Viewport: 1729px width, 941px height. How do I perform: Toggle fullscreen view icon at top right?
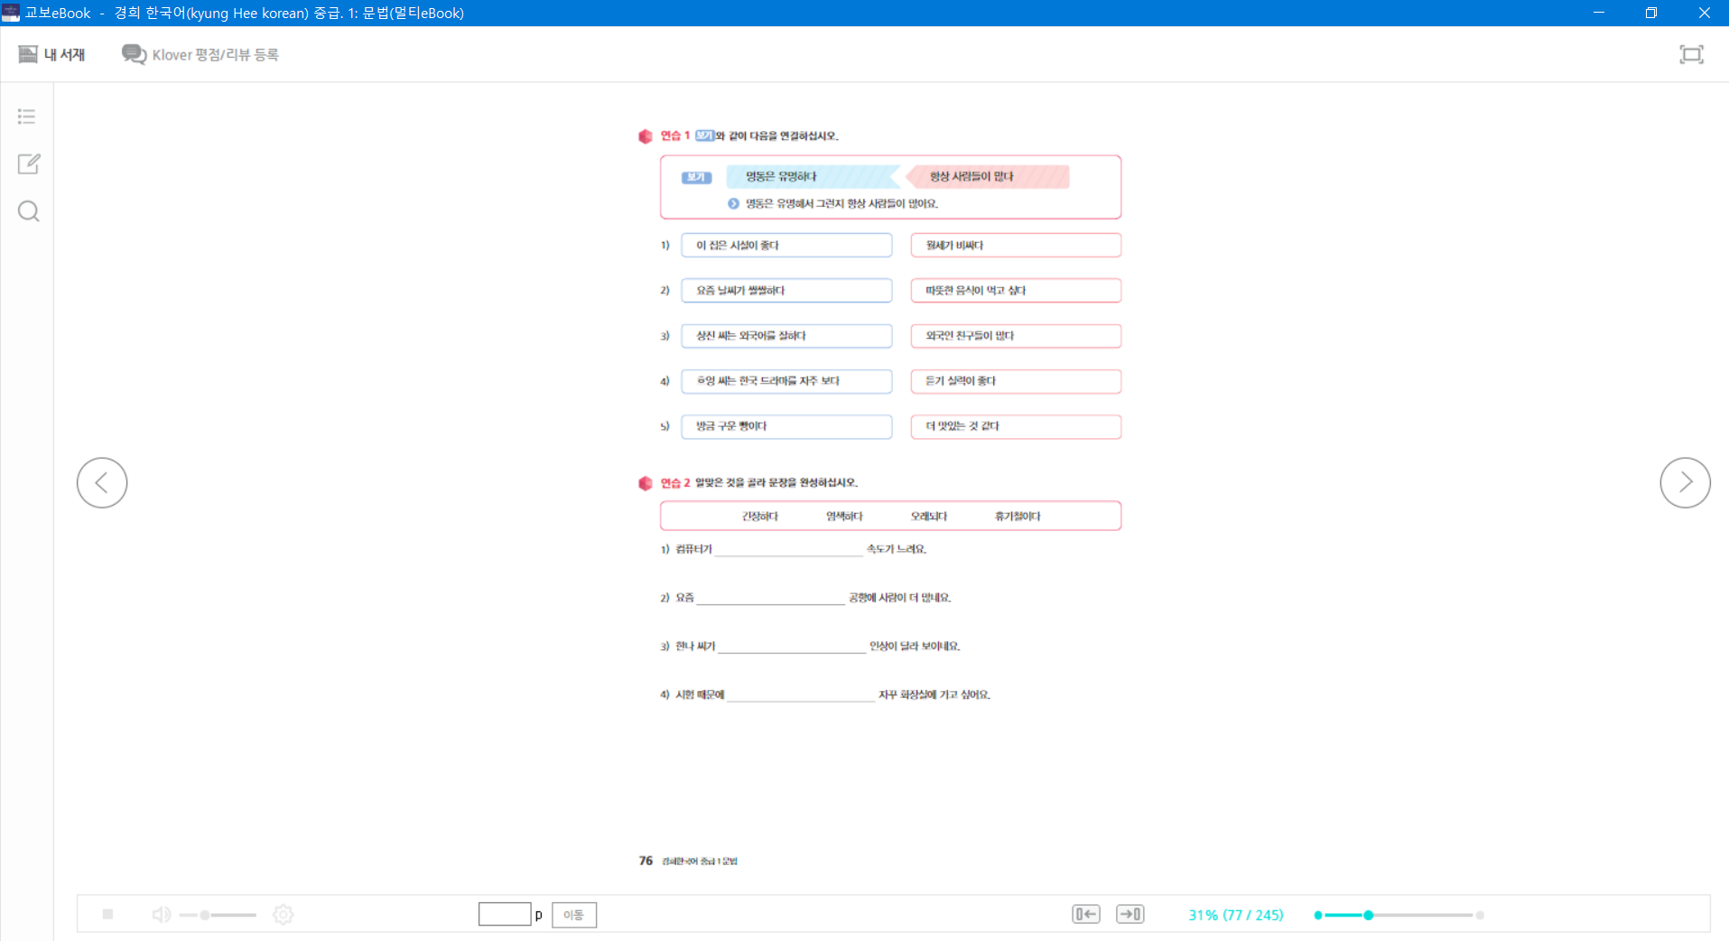pyautogui.click(x=1691, y=54)
